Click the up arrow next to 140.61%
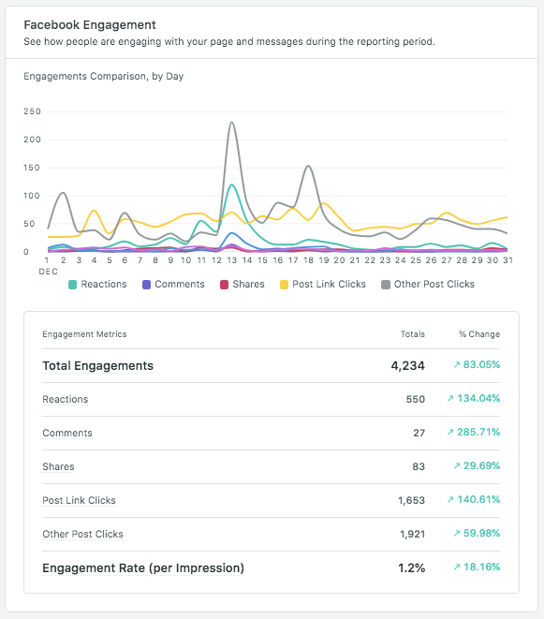The image size is (544, 619). (x=450, y=500)
